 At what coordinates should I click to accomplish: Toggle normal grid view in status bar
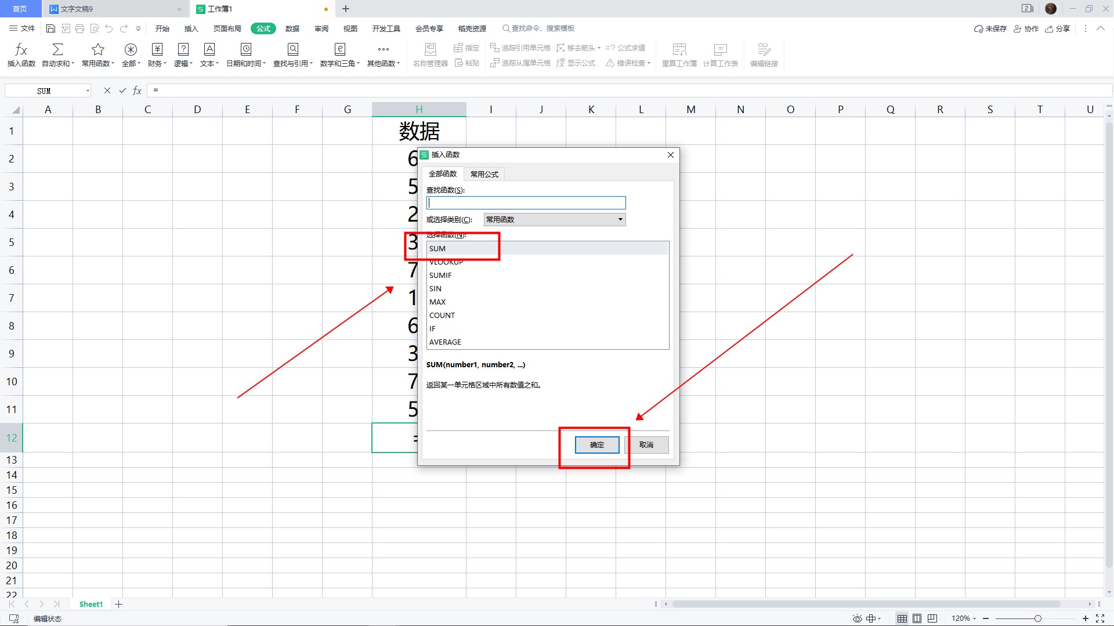902,618
